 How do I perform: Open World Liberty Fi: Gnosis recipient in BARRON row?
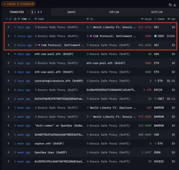pos(114,117)
